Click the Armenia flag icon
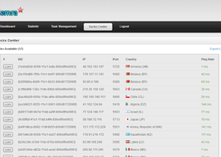Screen dimensions: 221x157 point(128,66)
